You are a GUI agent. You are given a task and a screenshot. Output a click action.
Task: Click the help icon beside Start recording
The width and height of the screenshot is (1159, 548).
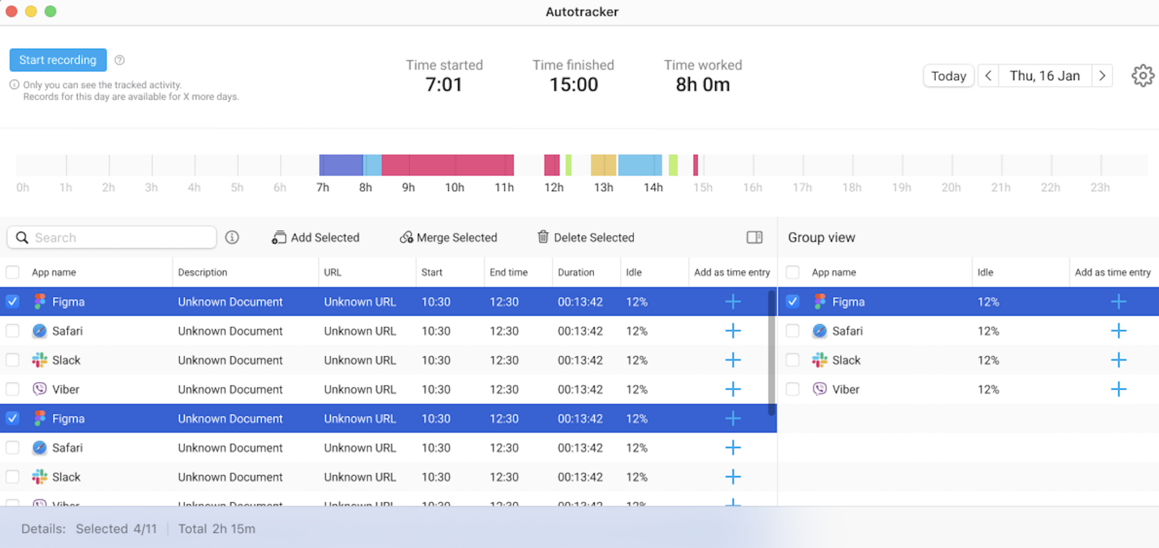pos(119,60)
